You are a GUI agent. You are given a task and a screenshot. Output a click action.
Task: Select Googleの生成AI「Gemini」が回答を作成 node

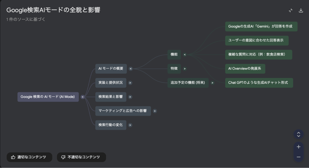click(261, 26)
